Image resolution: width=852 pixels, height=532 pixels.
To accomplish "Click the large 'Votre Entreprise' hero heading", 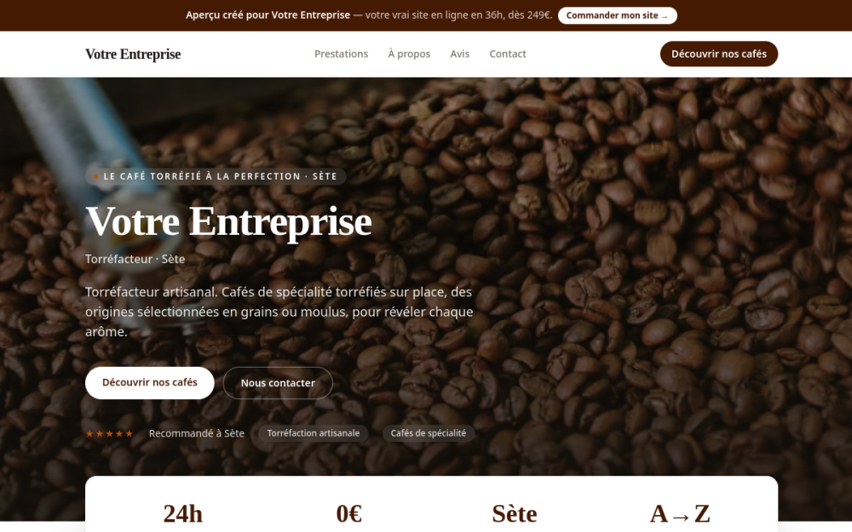I will (228, 221).
